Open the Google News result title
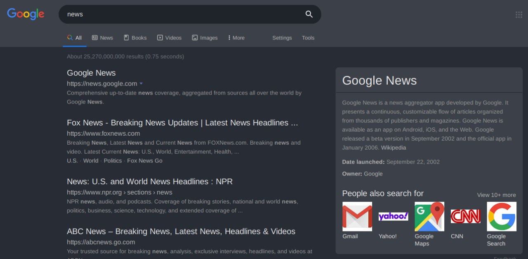 (91, 73)
